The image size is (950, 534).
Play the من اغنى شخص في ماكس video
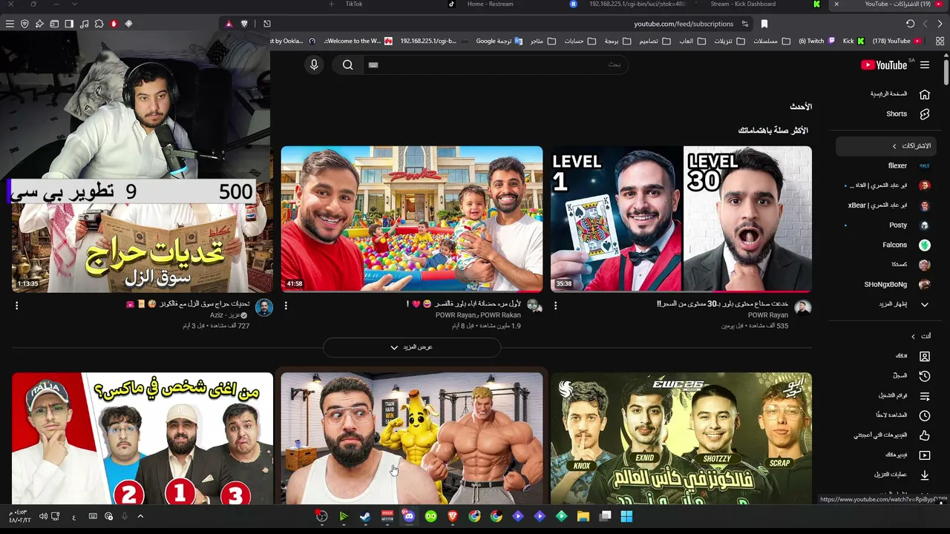click(142, 438)
